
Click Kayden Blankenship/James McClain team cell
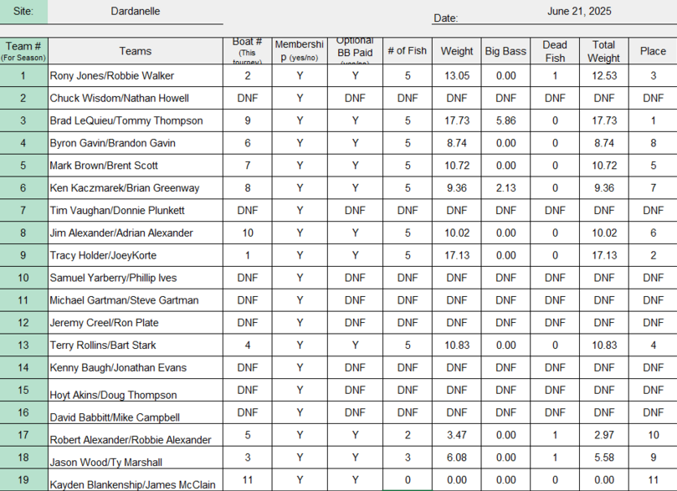tap(135, 480)
